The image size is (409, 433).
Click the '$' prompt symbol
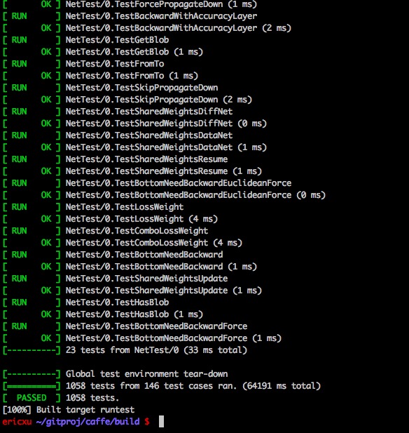click(147, 422)
